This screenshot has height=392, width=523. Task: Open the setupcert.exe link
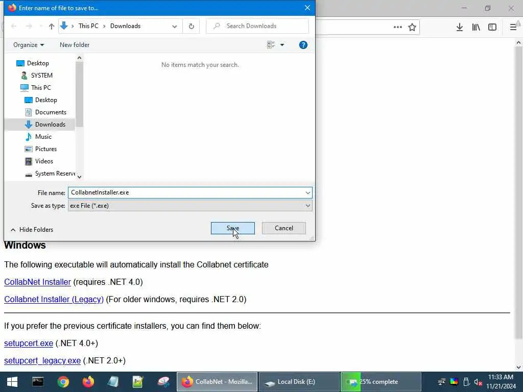[29, 344]
